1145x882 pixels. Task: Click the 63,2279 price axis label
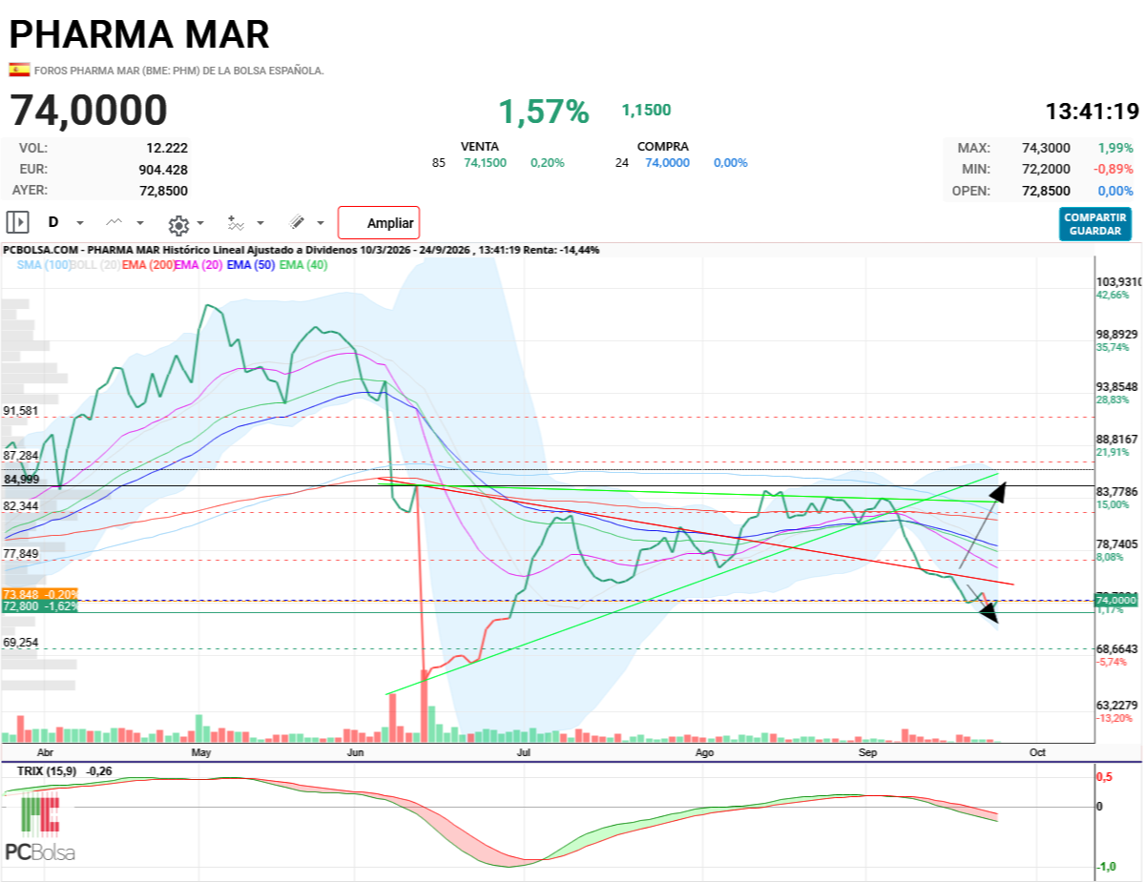(1118, 706)
